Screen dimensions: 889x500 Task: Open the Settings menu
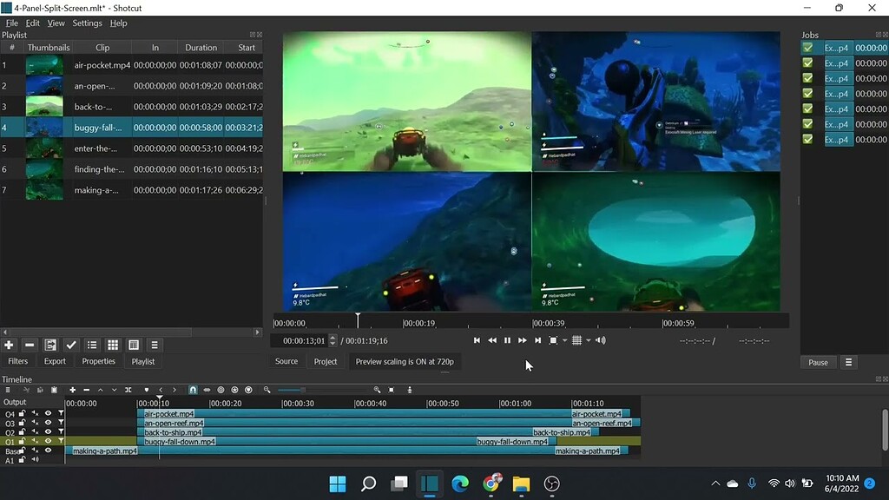(87, 23)
